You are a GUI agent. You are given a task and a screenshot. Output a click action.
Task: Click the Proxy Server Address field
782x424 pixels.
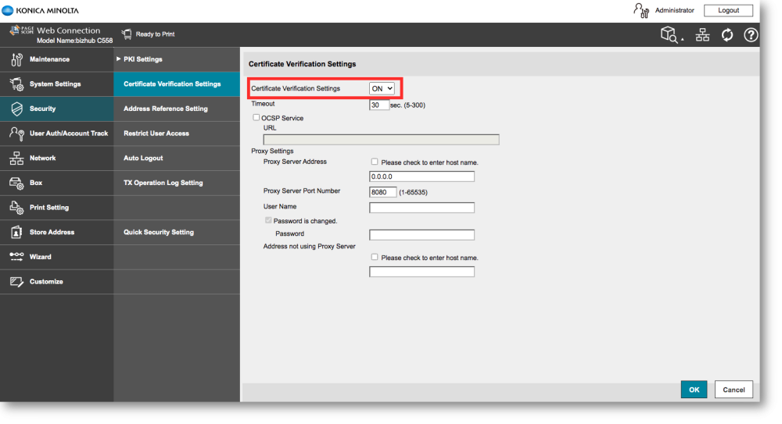[x=422, y=176]
